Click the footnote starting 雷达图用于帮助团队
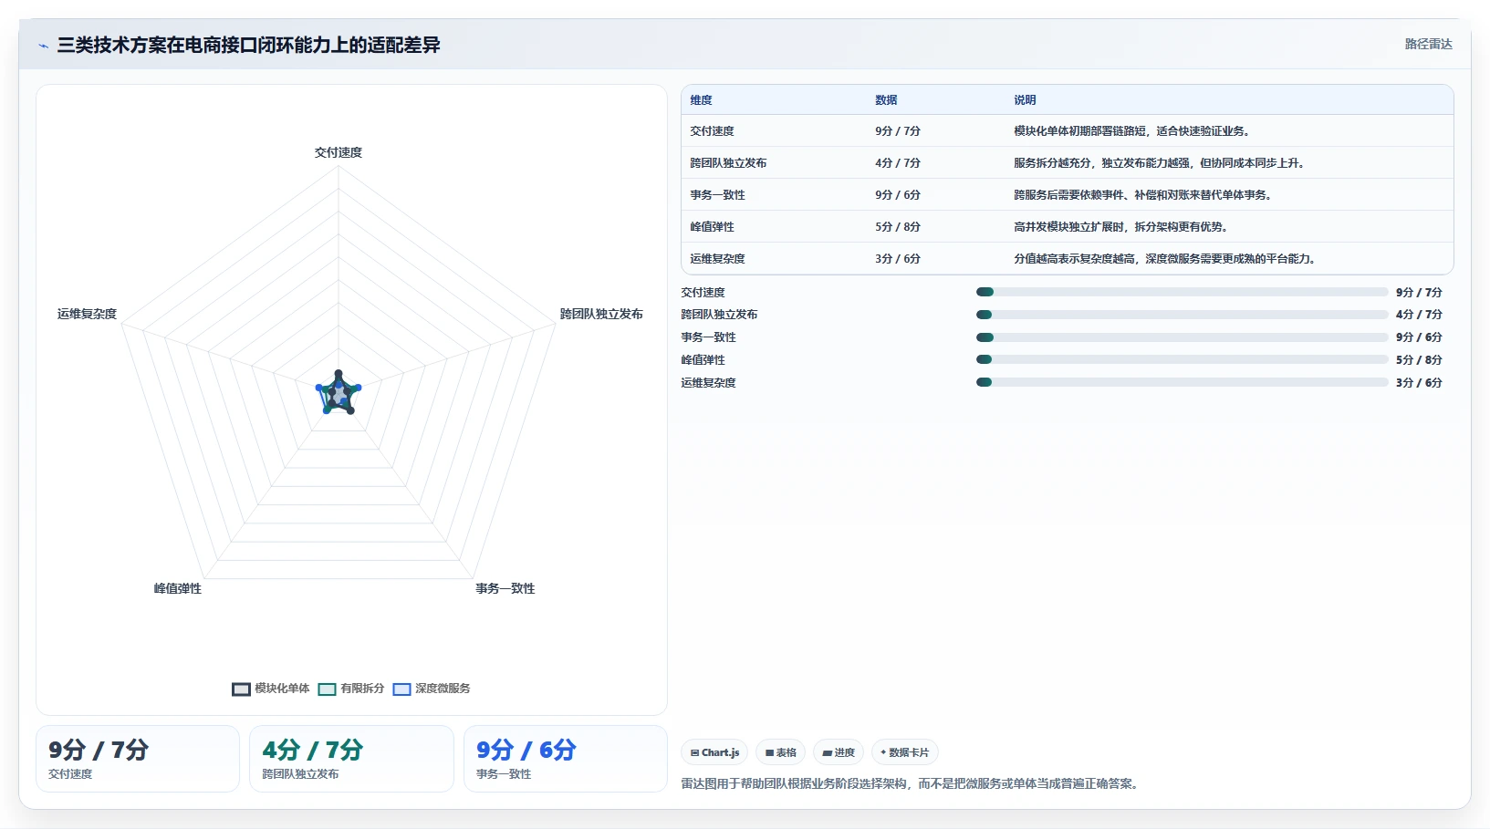Viewport: 1490px width, 829px height. (x=912, y=783)
